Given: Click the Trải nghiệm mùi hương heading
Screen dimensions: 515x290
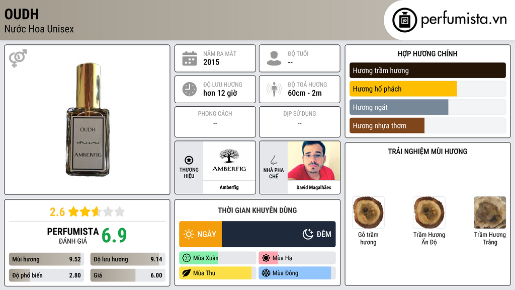Looking at the screenshot, I should (427, 152).
